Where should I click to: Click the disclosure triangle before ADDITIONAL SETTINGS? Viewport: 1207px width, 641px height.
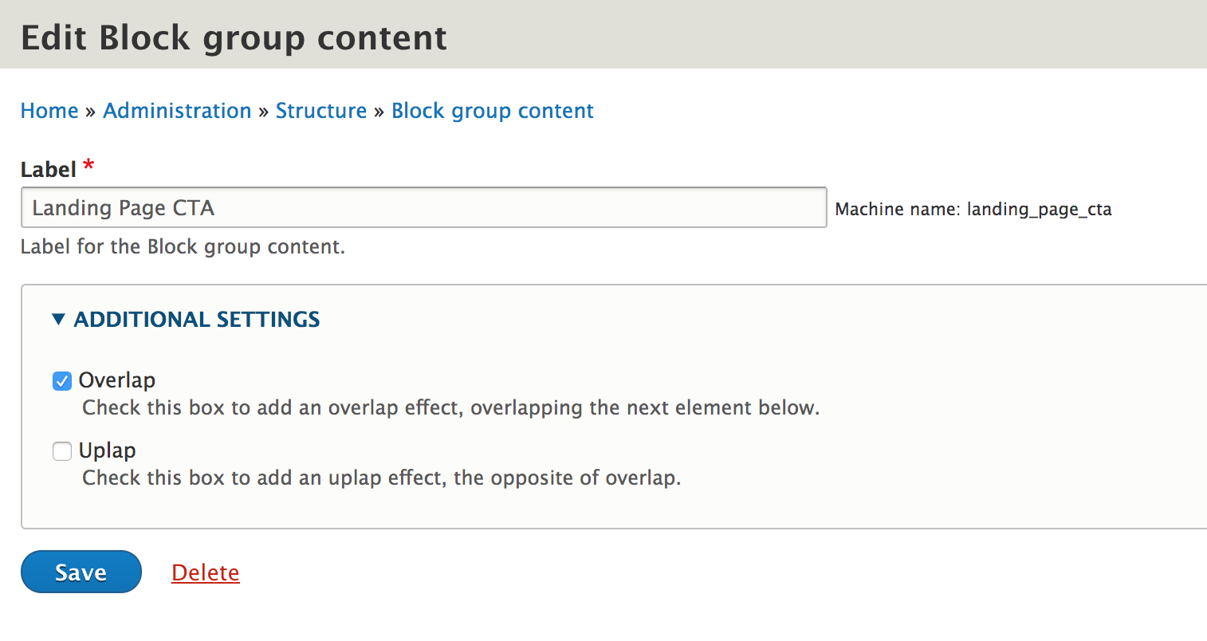[57, 318]
